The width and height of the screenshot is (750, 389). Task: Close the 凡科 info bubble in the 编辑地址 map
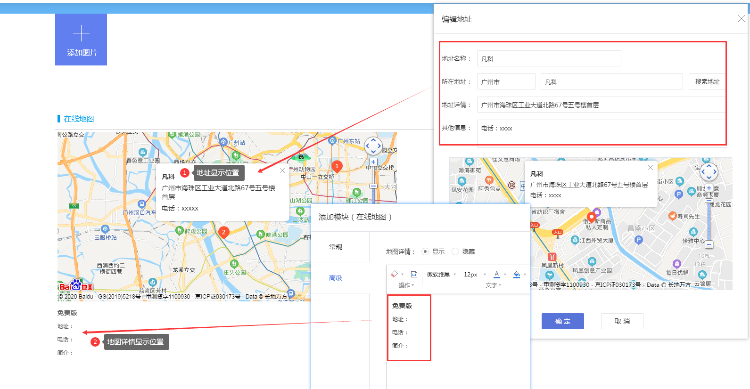click(x=650, y=168)
